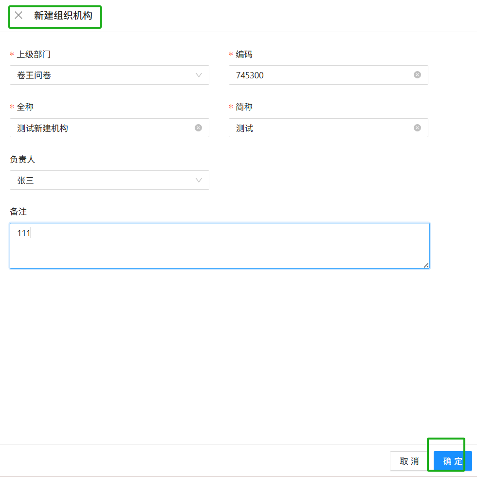The height and width of the screenshot is (477, 477).
Task: Click the 备注 field label
Action: [x=18, y=211]
